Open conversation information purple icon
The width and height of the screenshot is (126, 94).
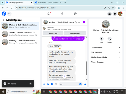click(x=84, y=22)
